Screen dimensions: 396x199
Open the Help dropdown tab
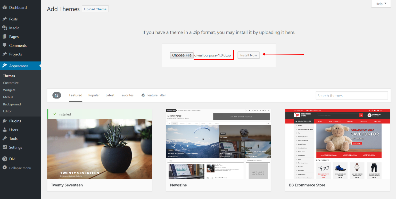pyautogui.click(x=381, y=4)
